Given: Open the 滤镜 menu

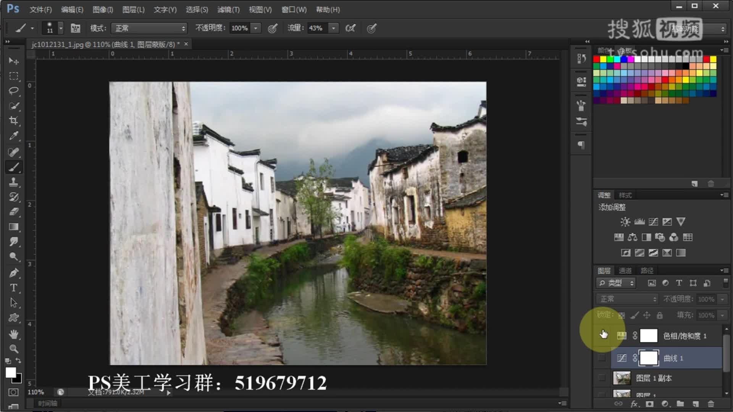Looking at the screenshot, I should [228, 10].
